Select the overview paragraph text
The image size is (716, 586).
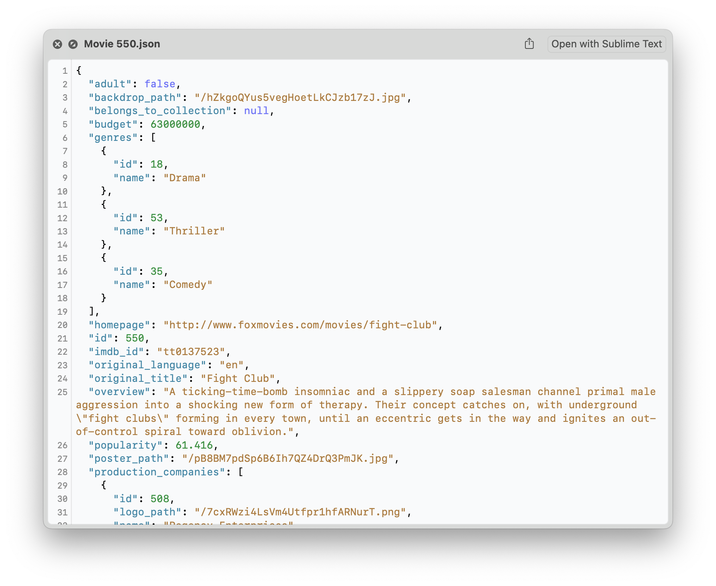click(x=349, y=411)
